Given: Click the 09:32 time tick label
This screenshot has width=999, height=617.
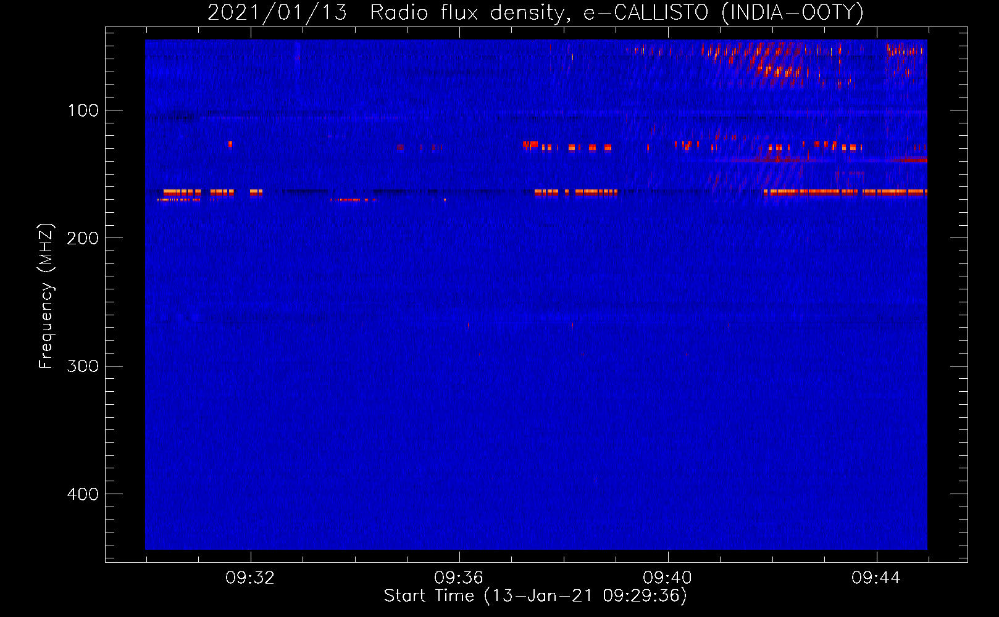Looking at the screenshot, I should coord(250,578).
